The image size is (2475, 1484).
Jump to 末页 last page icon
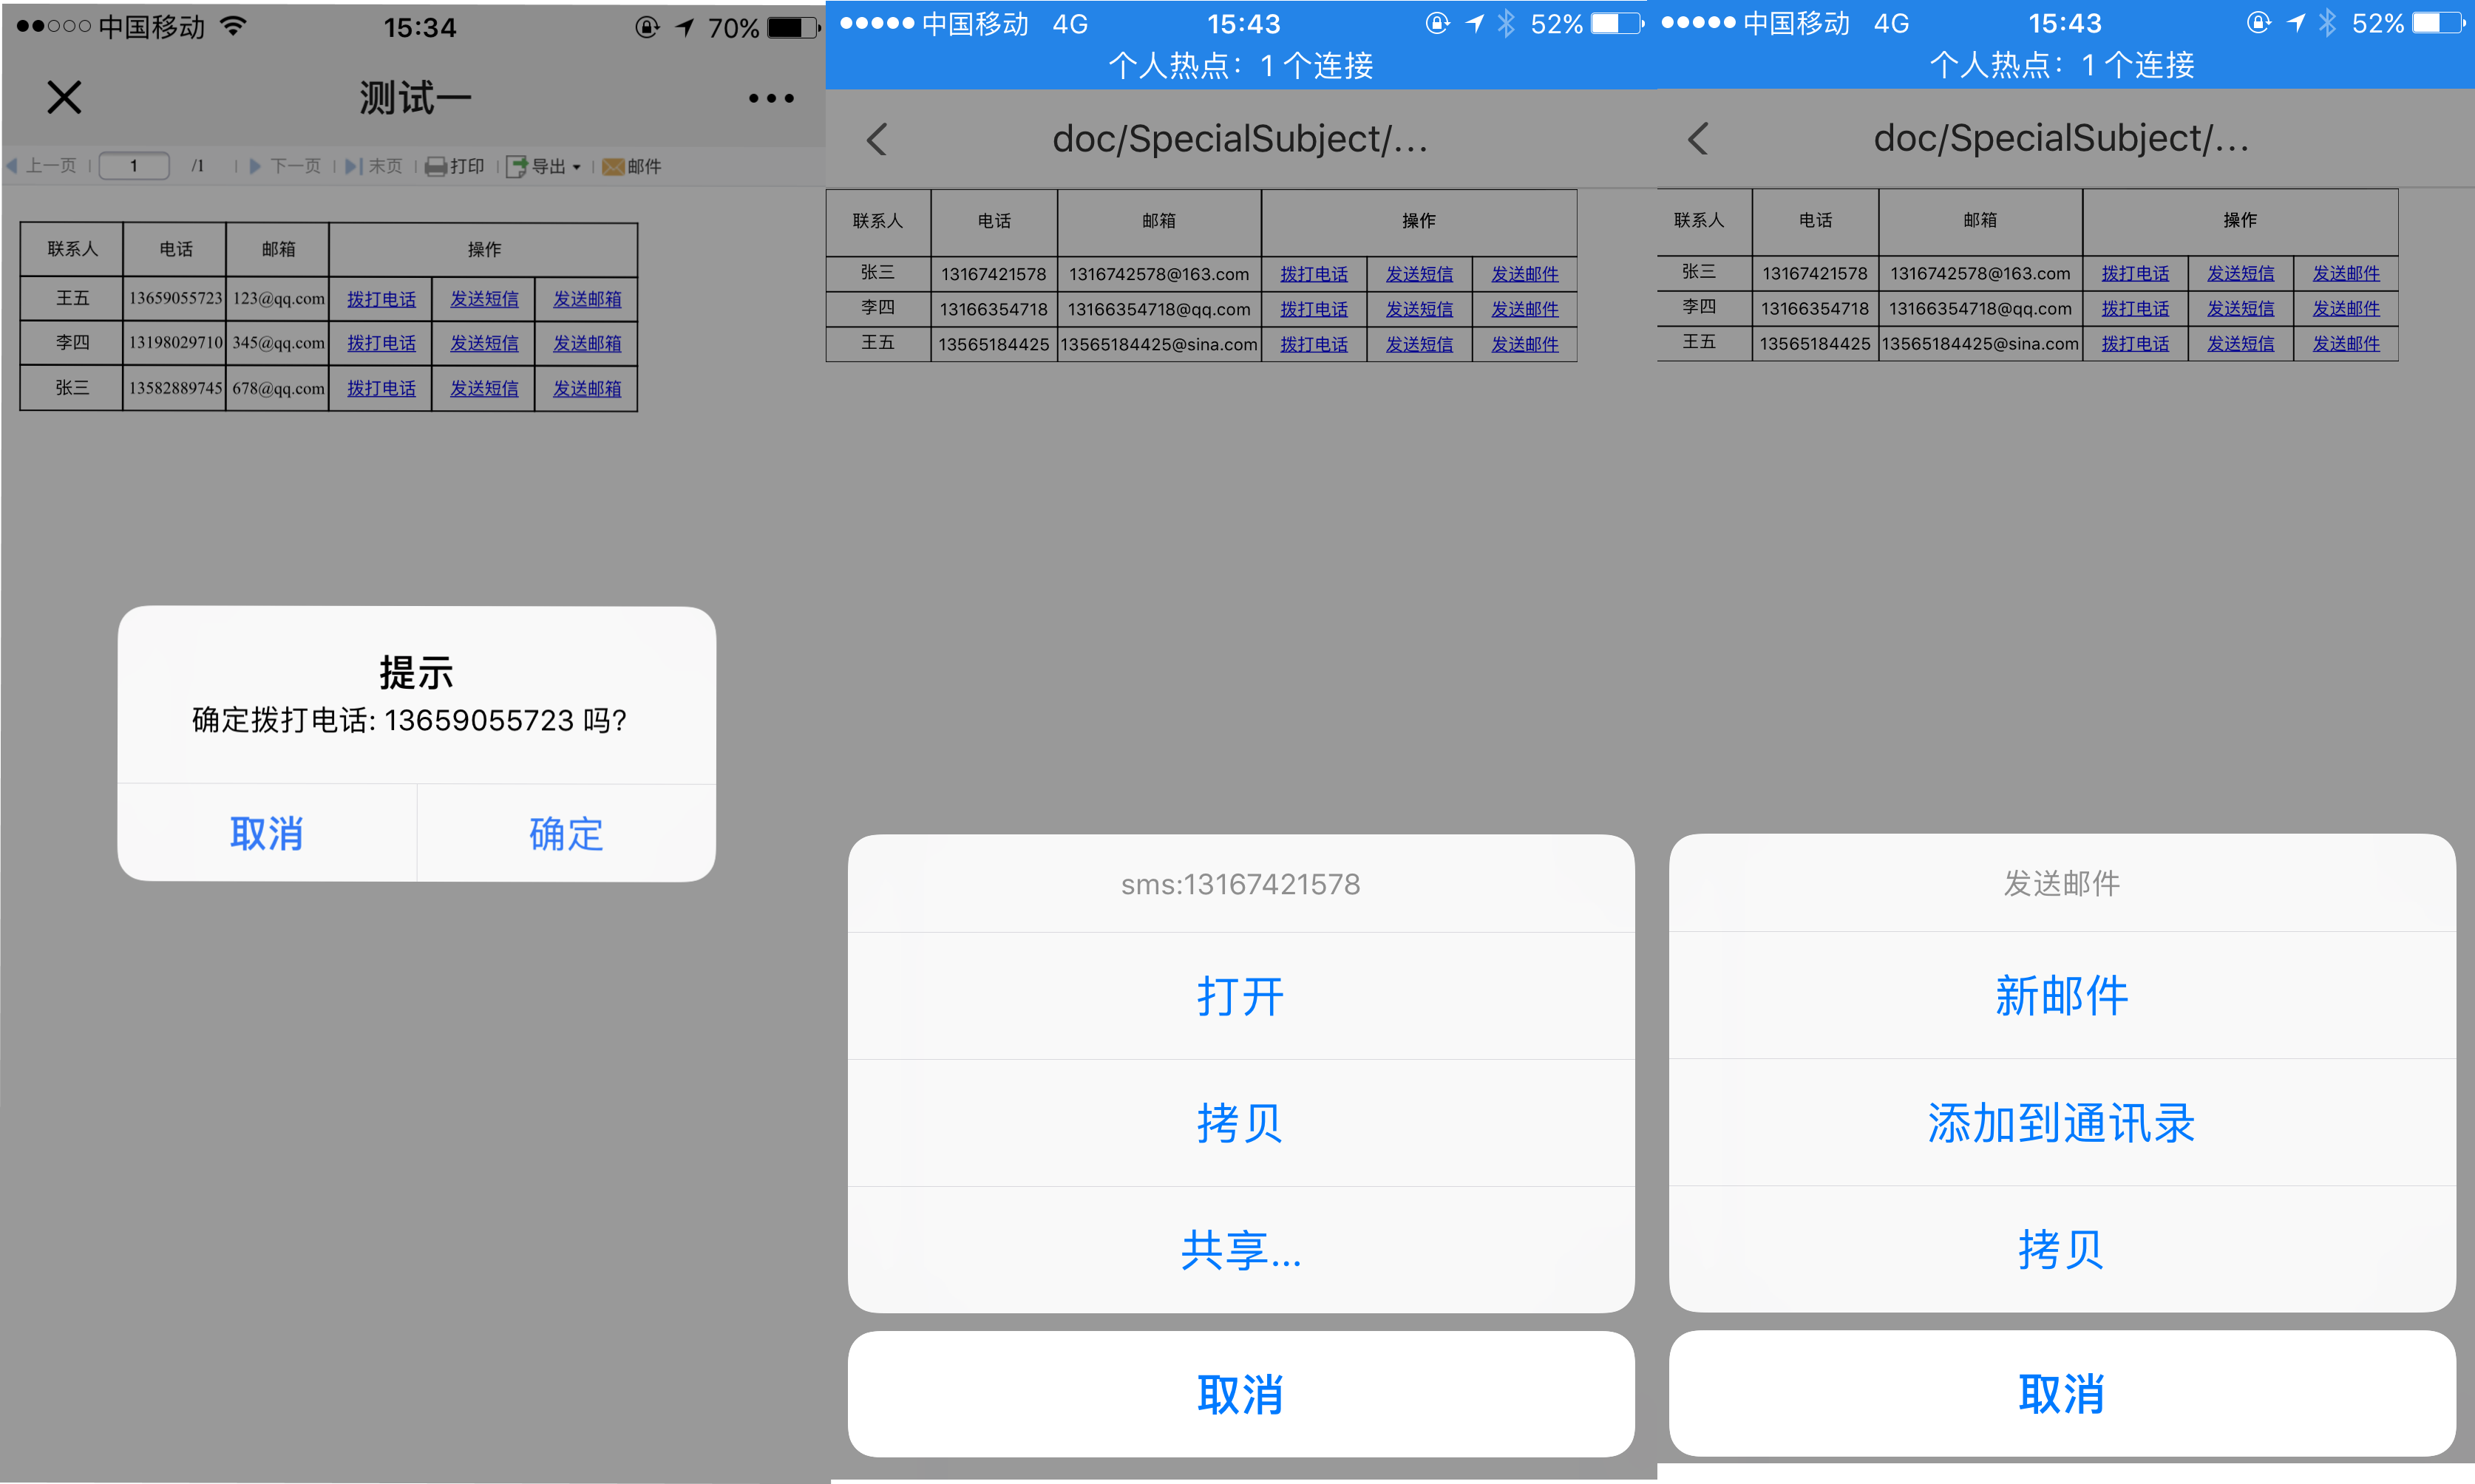click(x=353, y=167)
